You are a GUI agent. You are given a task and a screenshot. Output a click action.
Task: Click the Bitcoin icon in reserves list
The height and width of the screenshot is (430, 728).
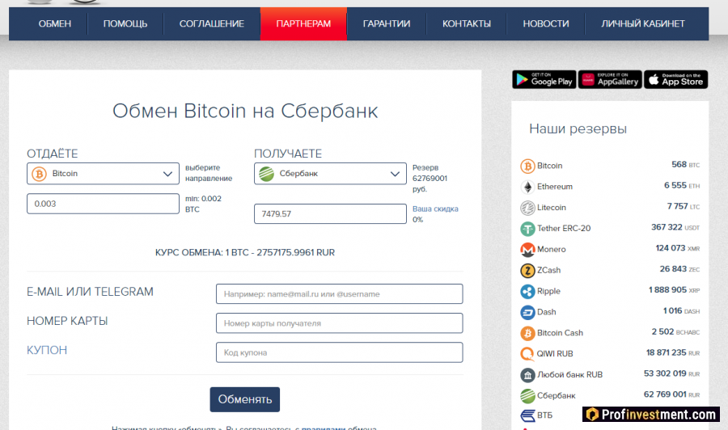point(527,166)
